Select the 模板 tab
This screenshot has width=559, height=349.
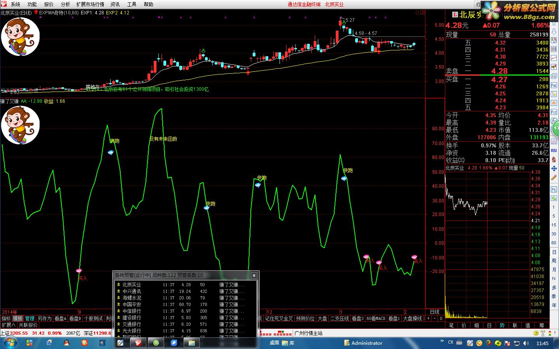18,318
